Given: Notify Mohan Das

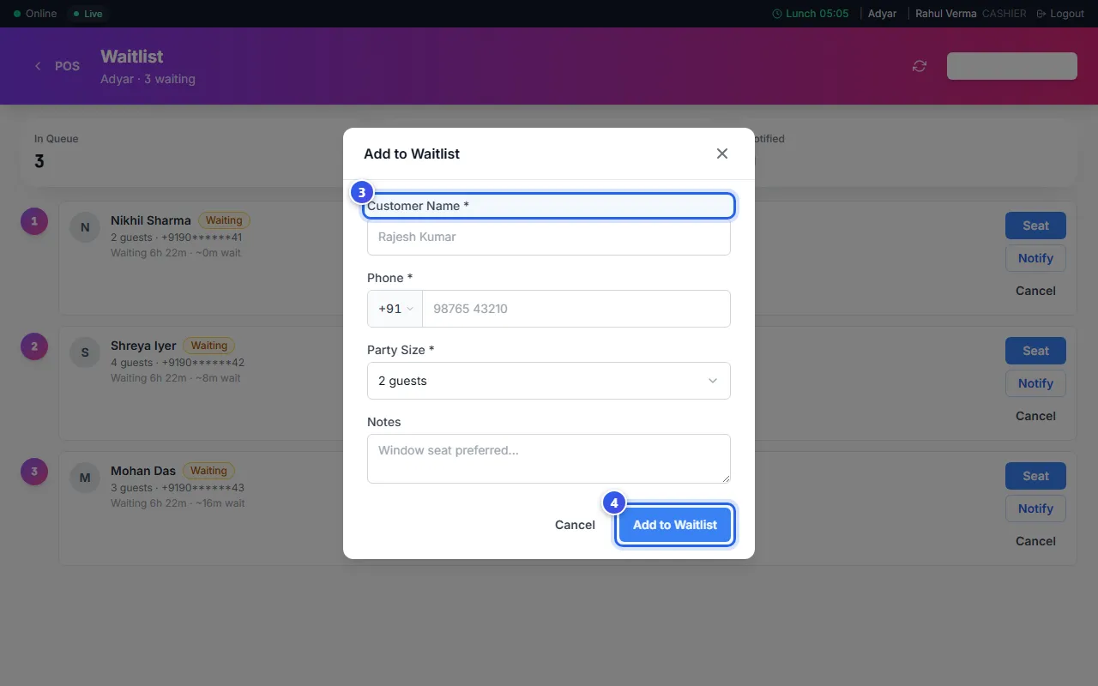Looking at the screenshot, I should (x=1035, y=508).
